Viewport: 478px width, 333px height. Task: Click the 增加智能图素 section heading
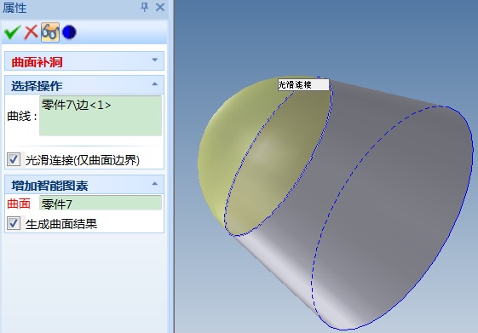click(x=49, y=186)
